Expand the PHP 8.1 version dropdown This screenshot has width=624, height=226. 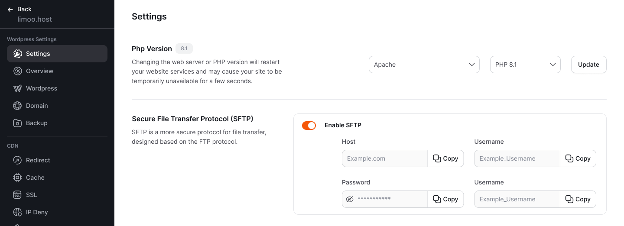click(525, 65)
